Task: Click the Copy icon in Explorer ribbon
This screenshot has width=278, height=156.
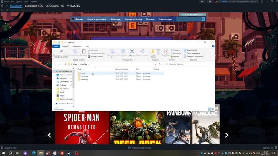Action: pos(75,52)
